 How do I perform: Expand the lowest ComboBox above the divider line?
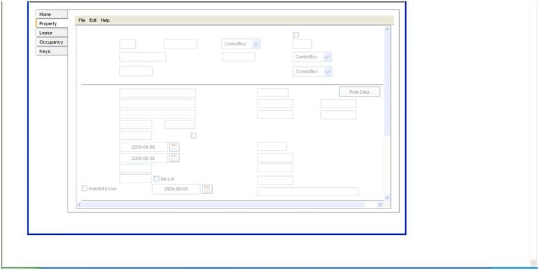coord(328,71)
